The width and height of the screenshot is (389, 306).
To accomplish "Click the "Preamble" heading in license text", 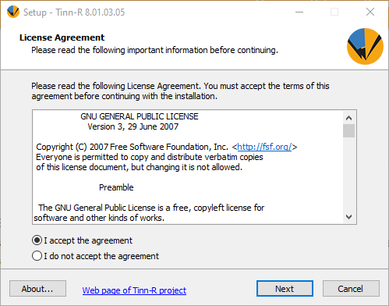I will click(x=116, y=187).
